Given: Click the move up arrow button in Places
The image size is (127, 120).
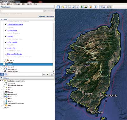Looking at the screenshot, I should point(44,74).
